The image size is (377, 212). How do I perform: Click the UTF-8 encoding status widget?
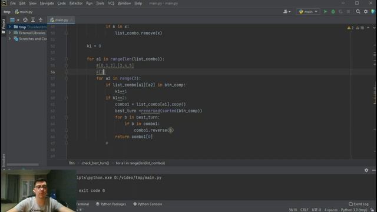(316, 210)
